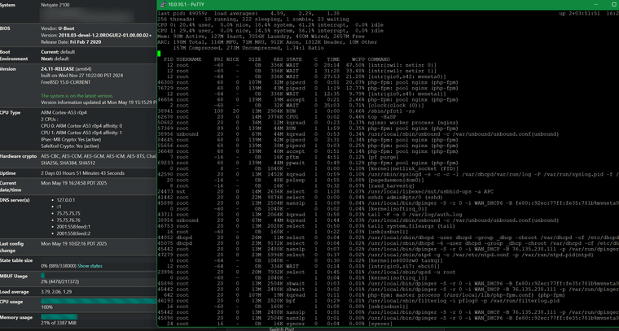Click the 'FreeBSD 15.0-CURRENT' line
Viewport: 619px width, 331px height.
click(x=65, y=82)
